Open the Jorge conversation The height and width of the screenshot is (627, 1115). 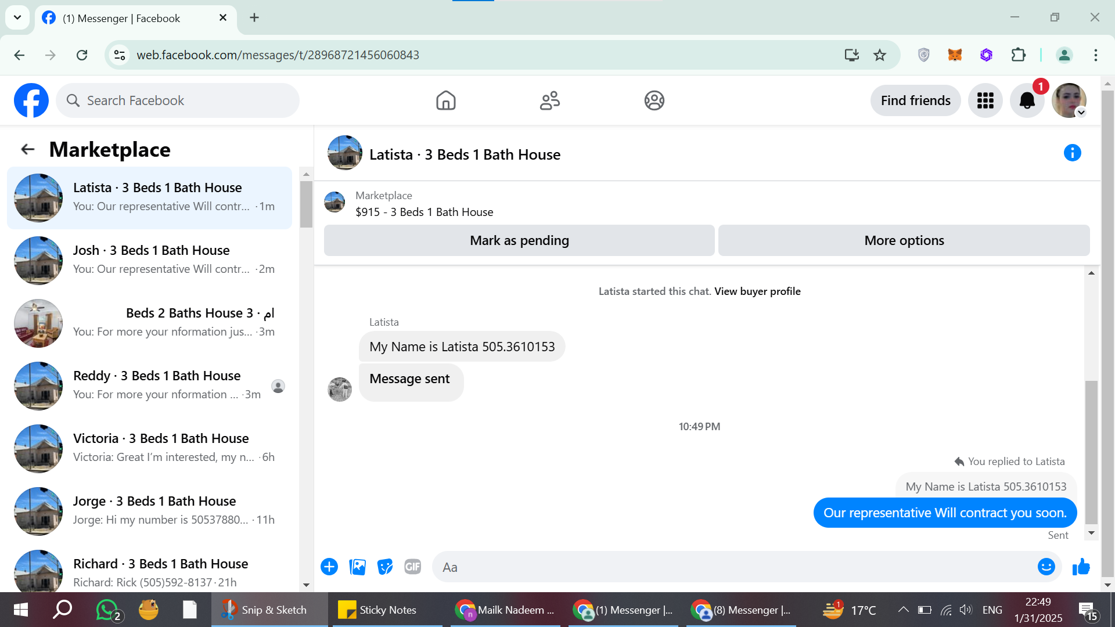click(150, 511)
